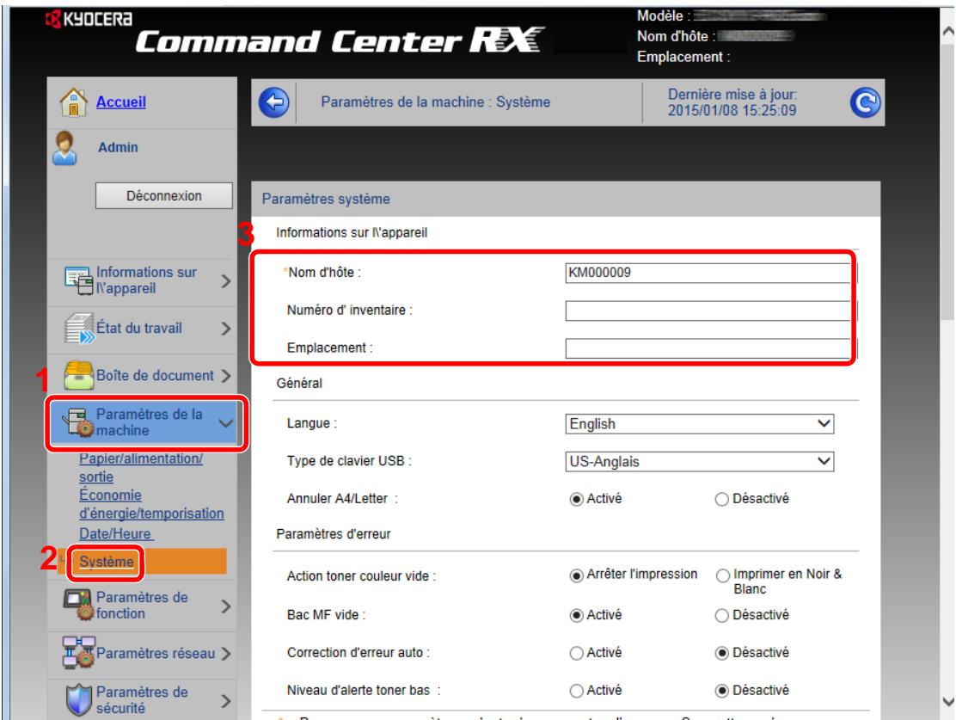956x720 pixels.
Task: Select Désactivé for Annuler A4/Letter
Action: coord(720,498)
